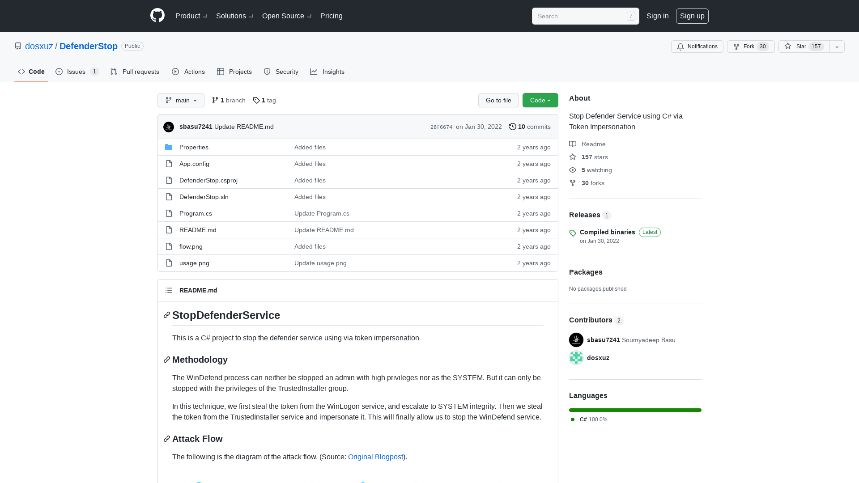The image size is (859, 483).
Task: Open the Update README.md commit message in header
Action: (x=244, y=127)
